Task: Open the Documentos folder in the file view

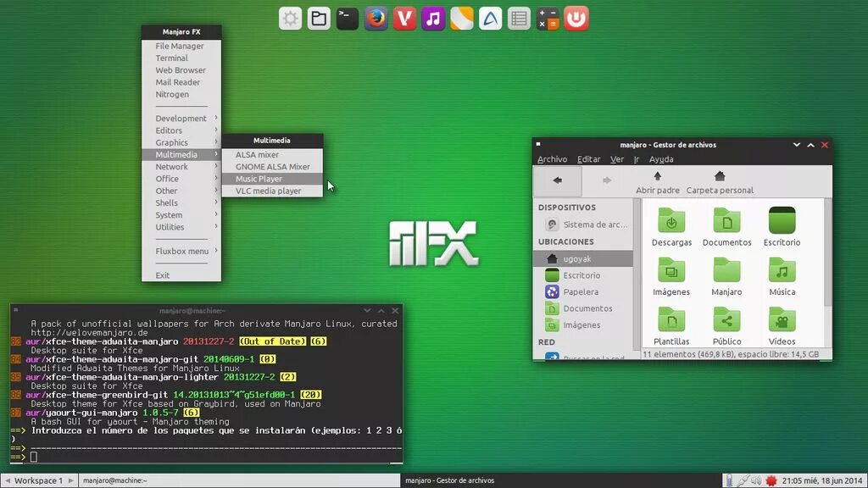Action: (726, 227)
